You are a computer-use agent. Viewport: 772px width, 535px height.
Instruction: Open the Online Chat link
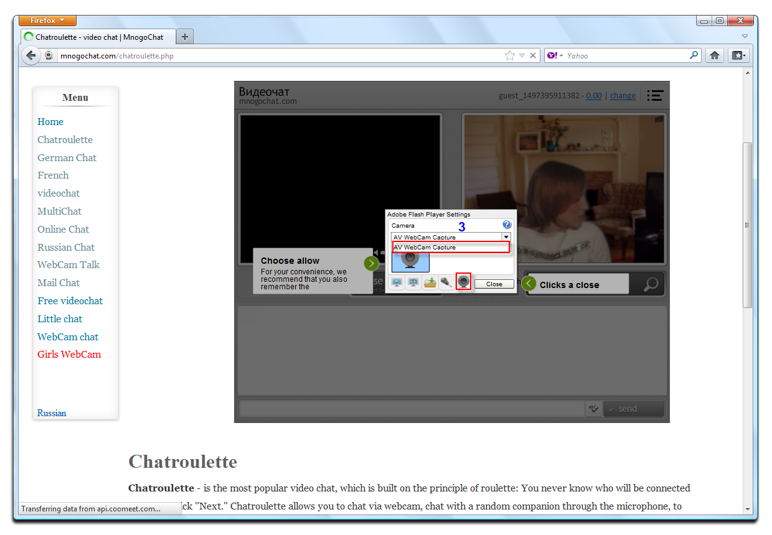[x=63, y=230]
